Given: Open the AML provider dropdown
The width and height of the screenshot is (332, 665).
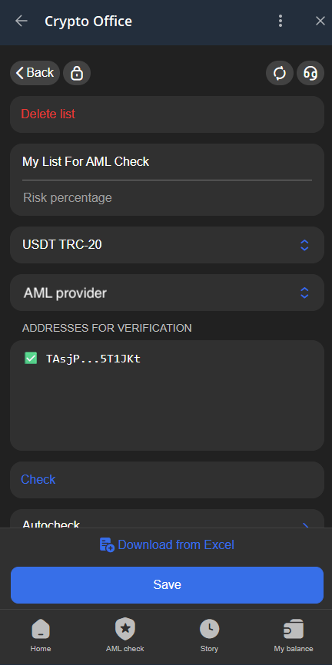Looking at the screenshot, I should pyautogui.click(x=167, y=293).
